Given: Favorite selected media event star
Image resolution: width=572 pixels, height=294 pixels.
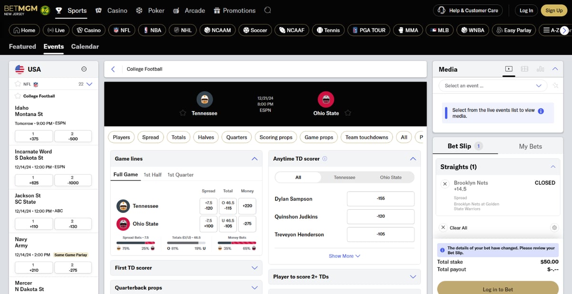Looking at the screenshot, I should [x=555, y=86].
